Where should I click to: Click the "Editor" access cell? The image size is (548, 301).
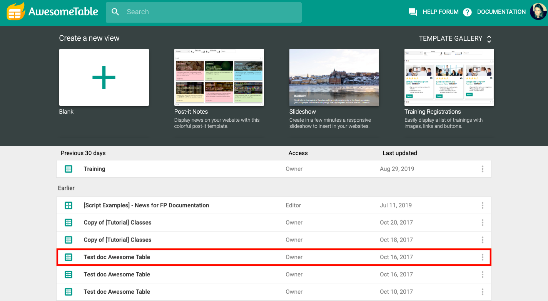(x=293, y=205)
